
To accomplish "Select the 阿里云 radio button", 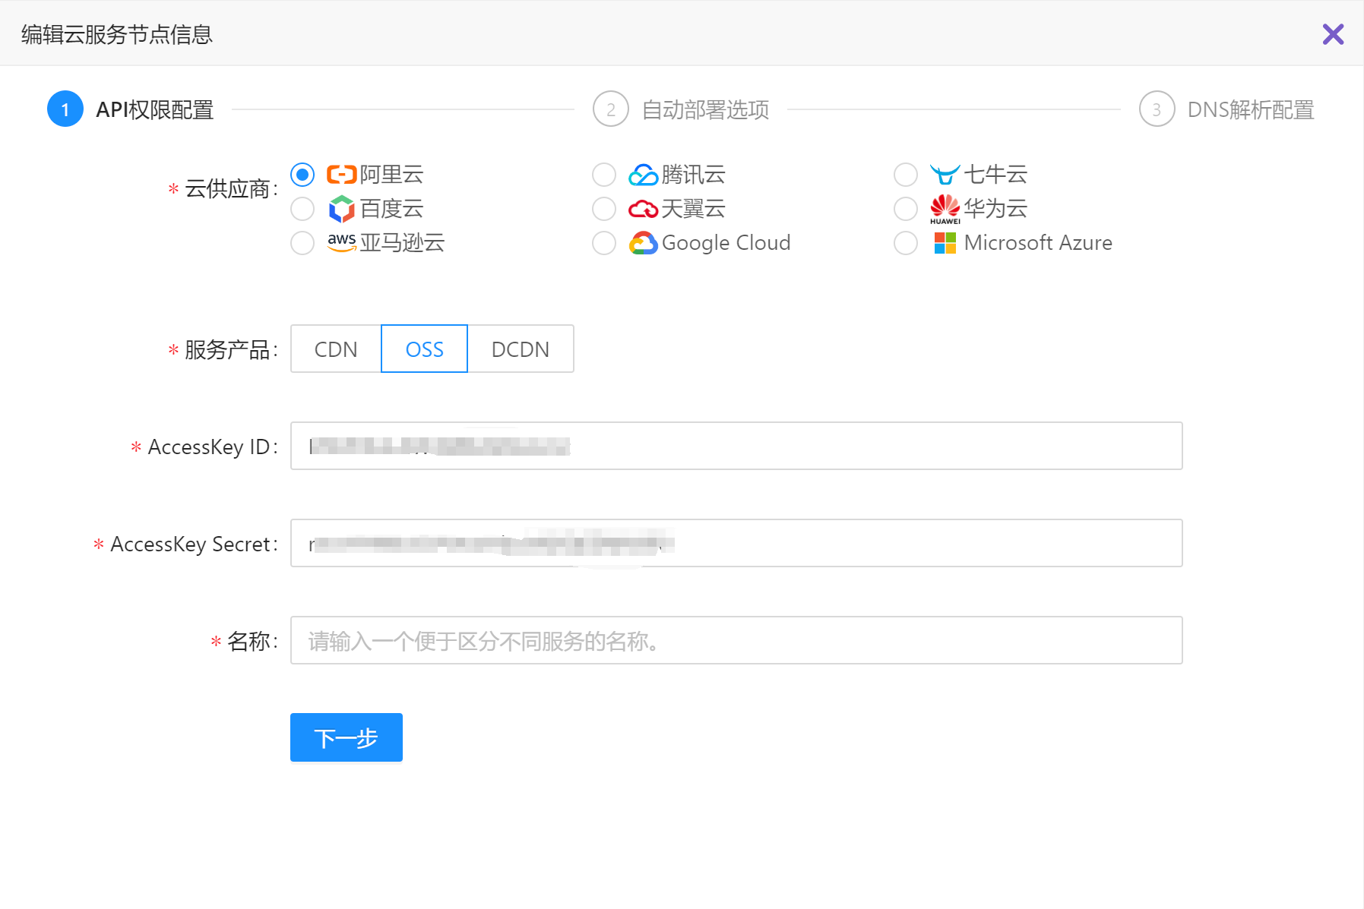I will tap(302, 175).
